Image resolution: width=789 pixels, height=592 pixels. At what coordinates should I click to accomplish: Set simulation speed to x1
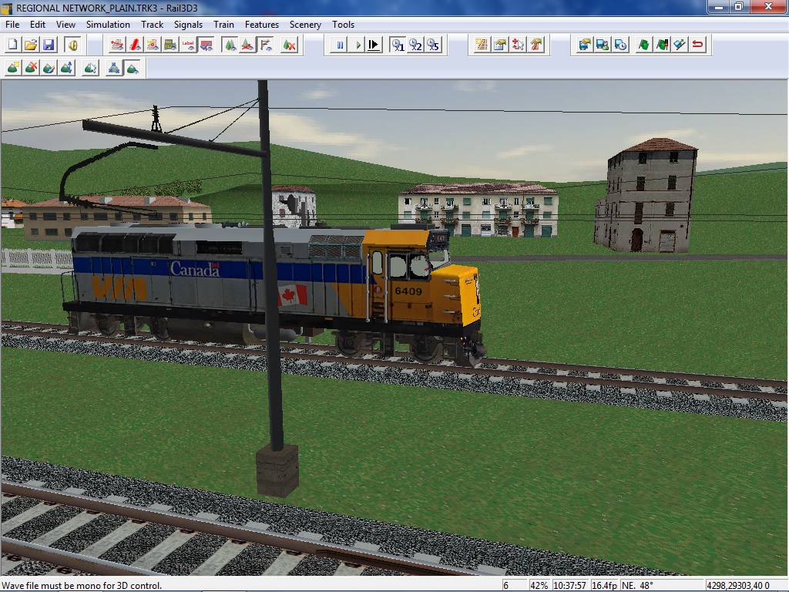point(398,45)
